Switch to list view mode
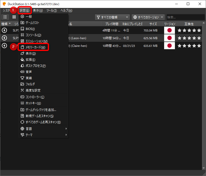206x176 pixels. coord(5,17)
